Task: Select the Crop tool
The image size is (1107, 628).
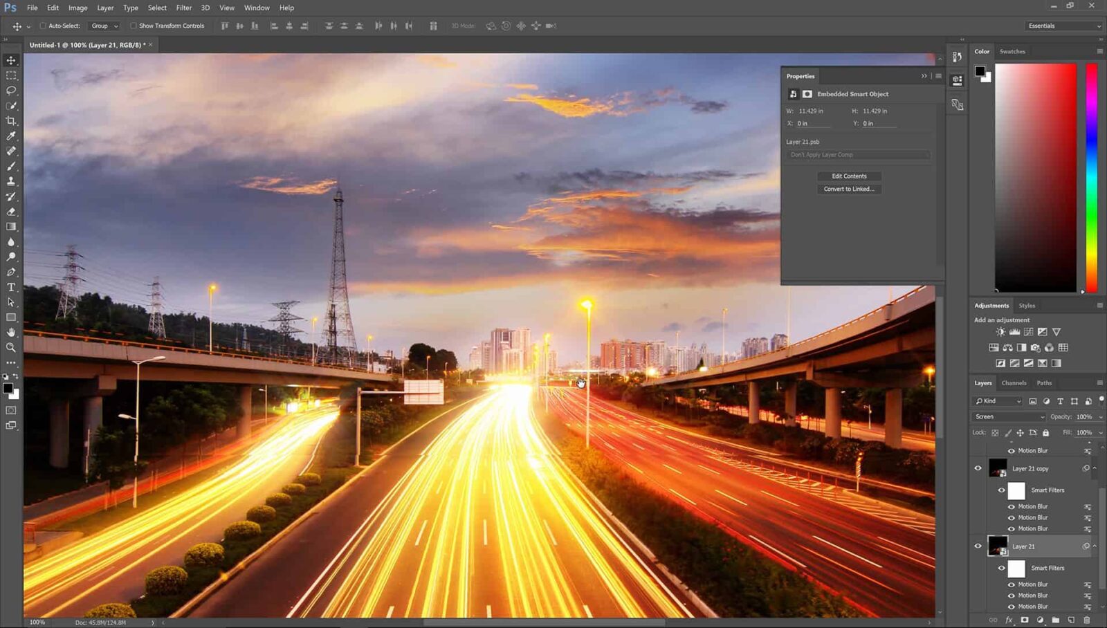Action: click(x=11, y=120)
